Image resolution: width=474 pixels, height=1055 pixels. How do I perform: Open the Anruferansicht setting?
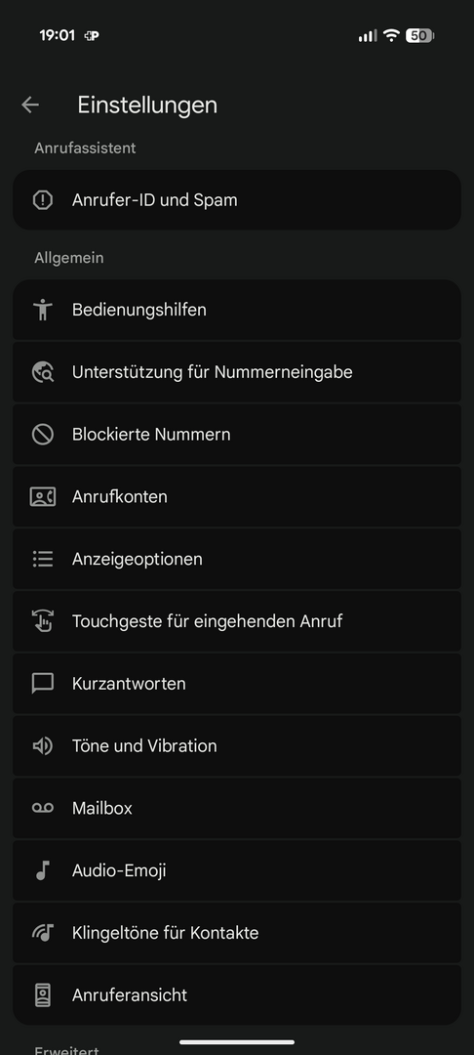pyautogui.click(x=237, y=995)
